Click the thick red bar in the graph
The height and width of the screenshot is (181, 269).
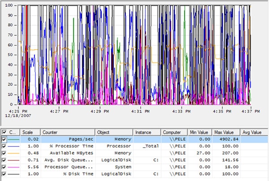pos(27,55)
